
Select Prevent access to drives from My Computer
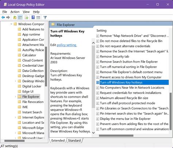131,77
